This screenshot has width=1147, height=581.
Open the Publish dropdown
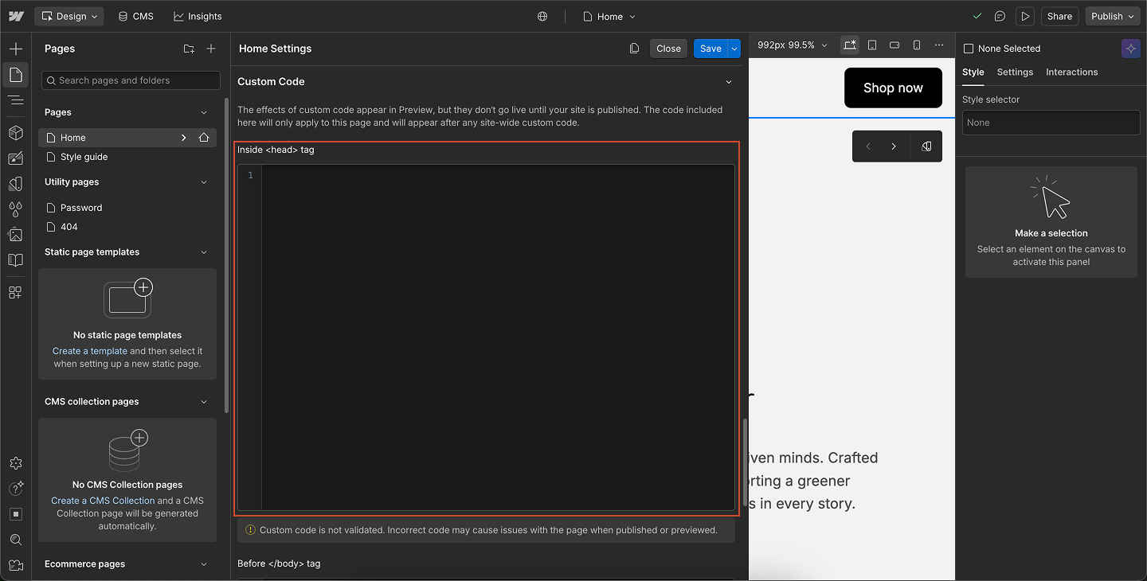pyautogui.click(x=1113, y=16)
